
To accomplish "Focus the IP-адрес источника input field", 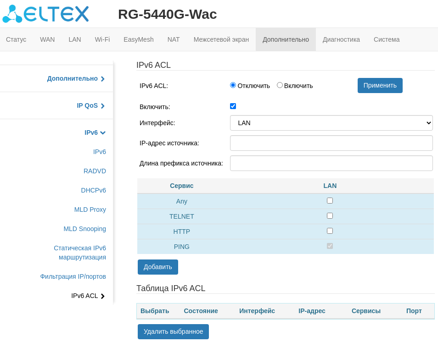I will [331, 143].
